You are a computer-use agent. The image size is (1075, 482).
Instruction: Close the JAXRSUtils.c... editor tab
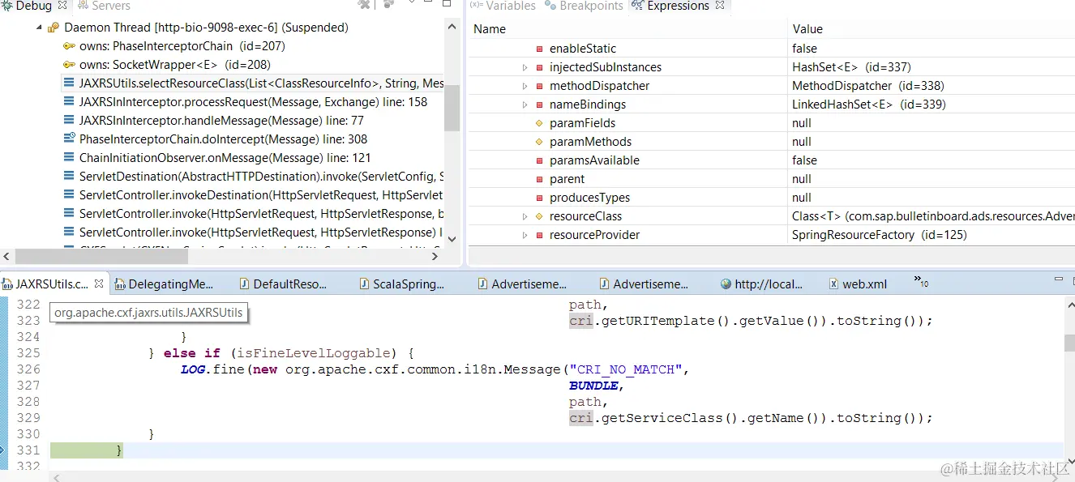point(99,284)
